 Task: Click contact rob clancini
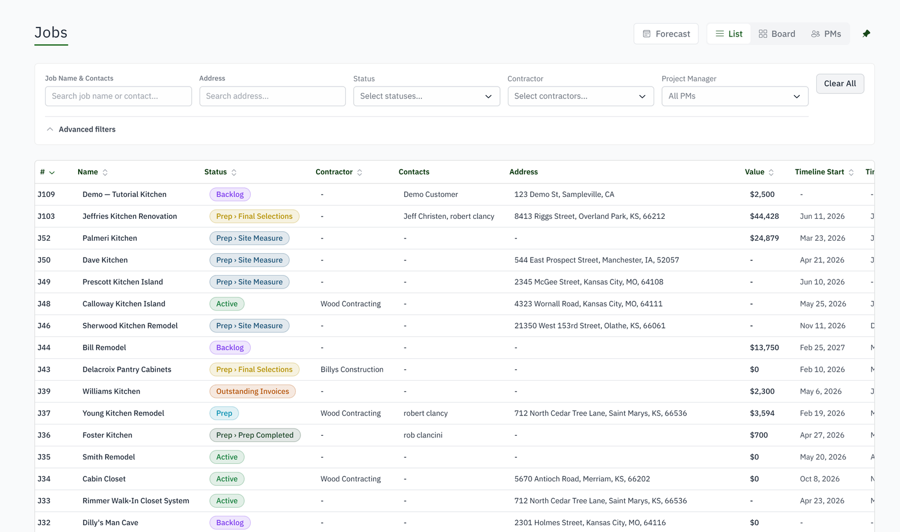pyautogui.click(x=423, y=436)
